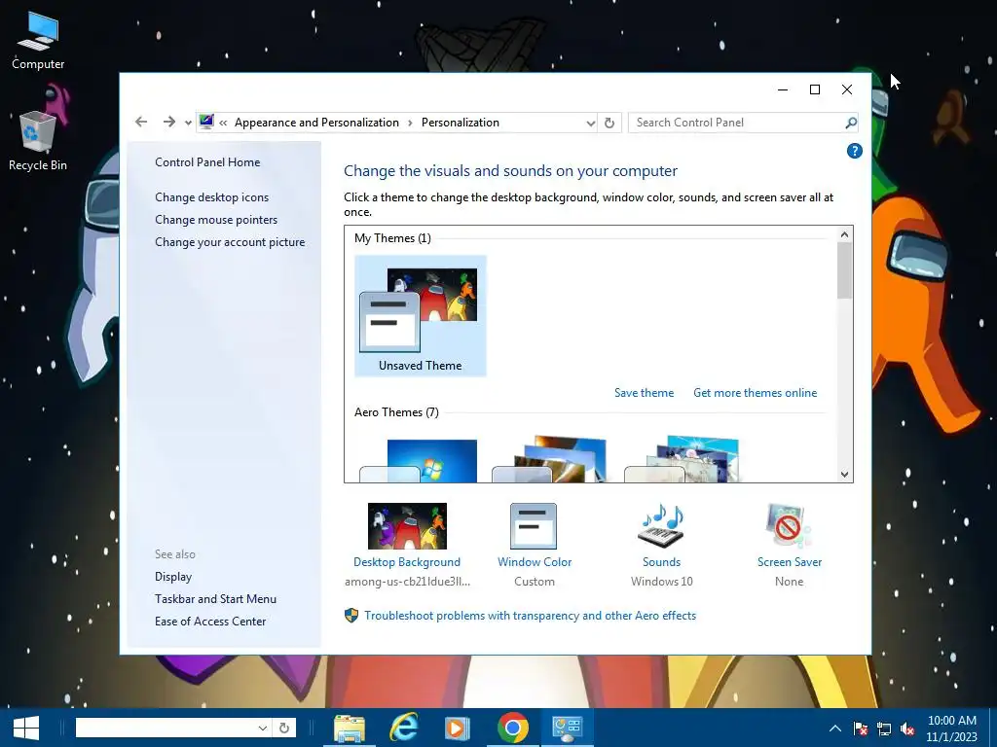Click the Aero Themes (7) group header

396,412
